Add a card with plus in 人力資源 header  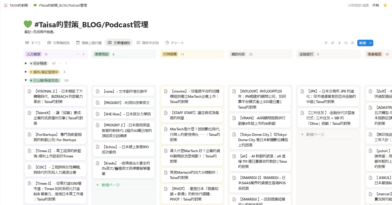pyautogui.click(x=83, y=54)
